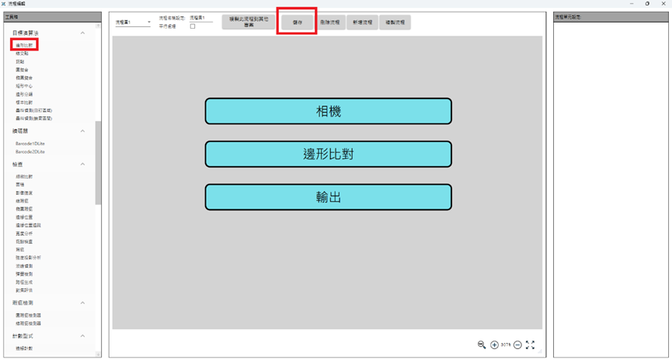Collapse the 條碼類 section
This screenshot has height=360, width=672.
[82, 131]
